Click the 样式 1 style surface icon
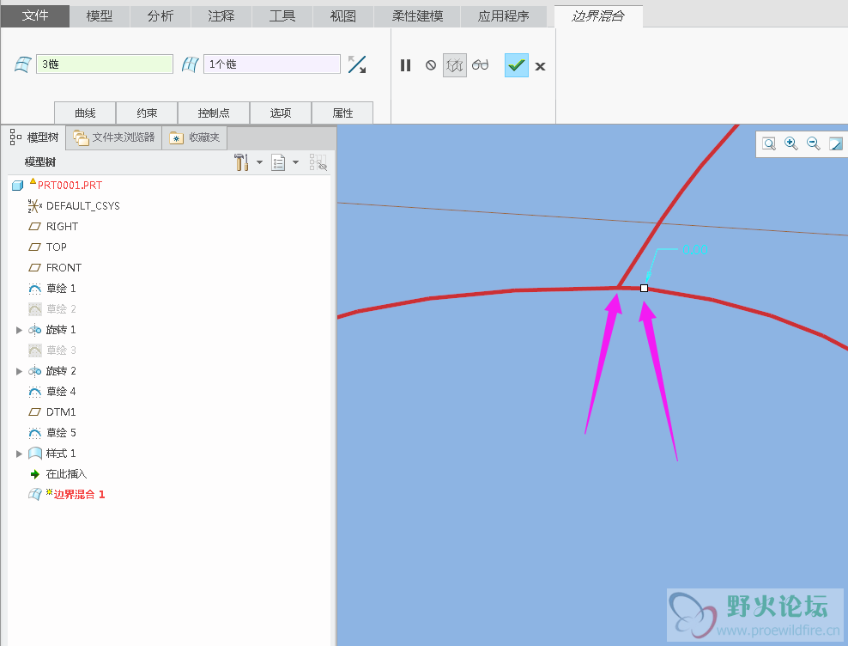This screenshot has height=646, width=848. [34, 454]
